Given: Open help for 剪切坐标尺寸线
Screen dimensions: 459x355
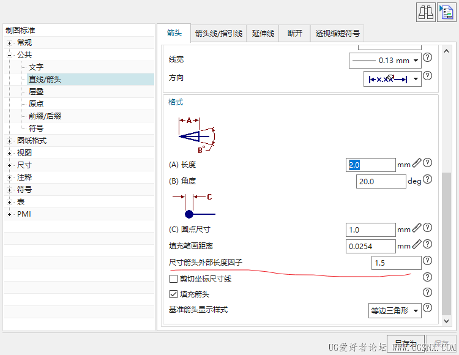Looking at the screenshot, I should tap(427, 277).
